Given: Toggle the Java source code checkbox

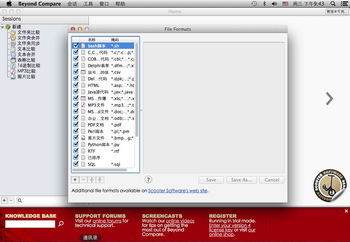Looking at the screenshot, I should pos(76,91).
